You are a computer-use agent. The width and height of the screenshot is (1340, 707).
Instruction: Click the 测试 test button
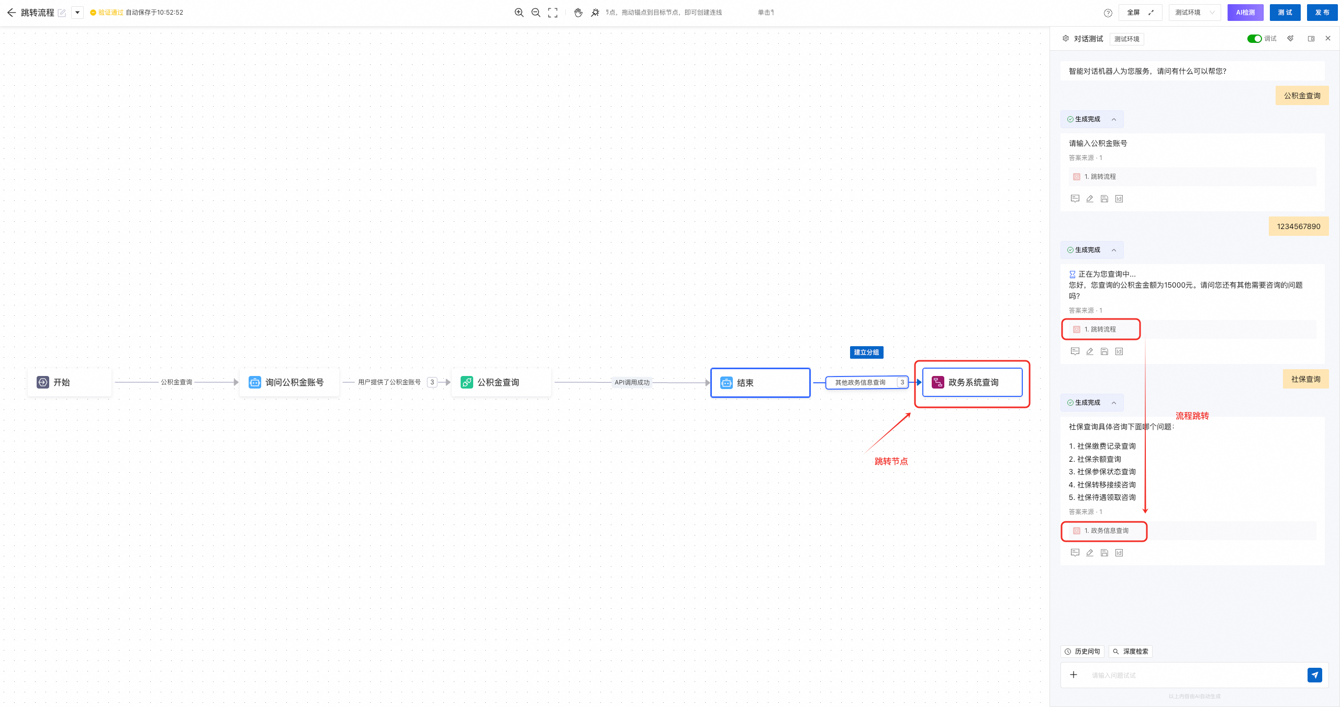(1285, 13)
